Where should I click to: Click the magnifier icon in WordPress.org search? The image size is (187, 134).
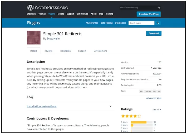pyautogui.click(x=159, y=8)
